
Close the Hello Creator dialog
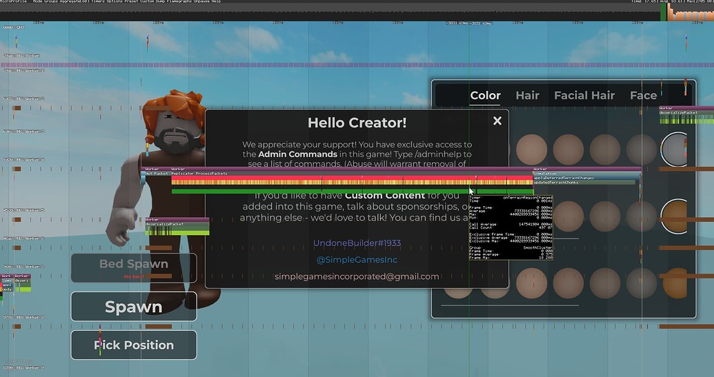(x=497, y=121)
